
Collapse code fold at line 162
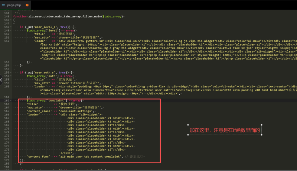(11, 101)
